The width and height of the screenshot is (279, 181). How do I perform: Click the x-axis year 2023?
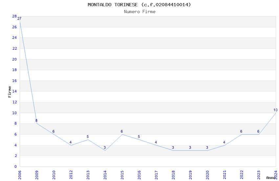[259, 175]
